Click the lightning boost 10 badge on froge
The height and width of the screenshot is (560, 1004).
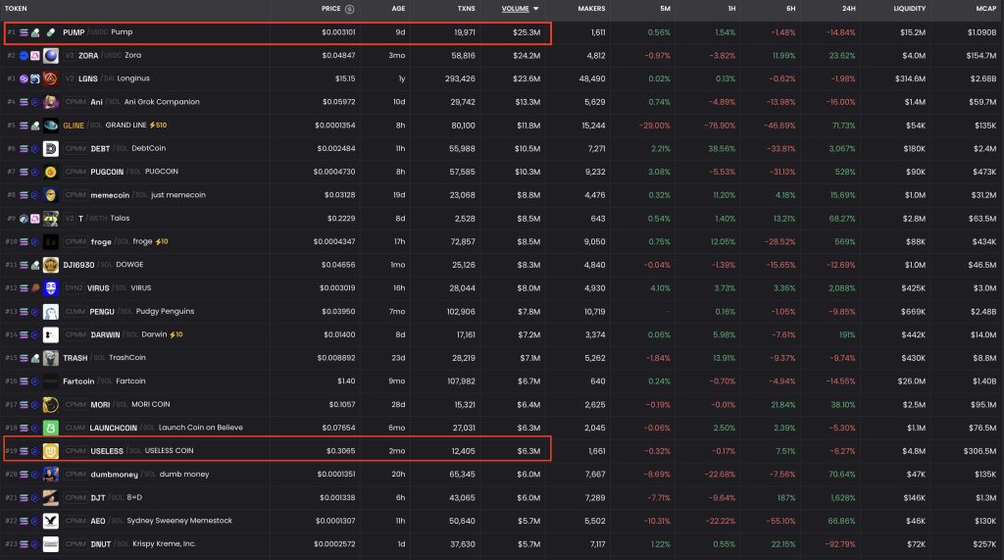click(x=162, y=241)
